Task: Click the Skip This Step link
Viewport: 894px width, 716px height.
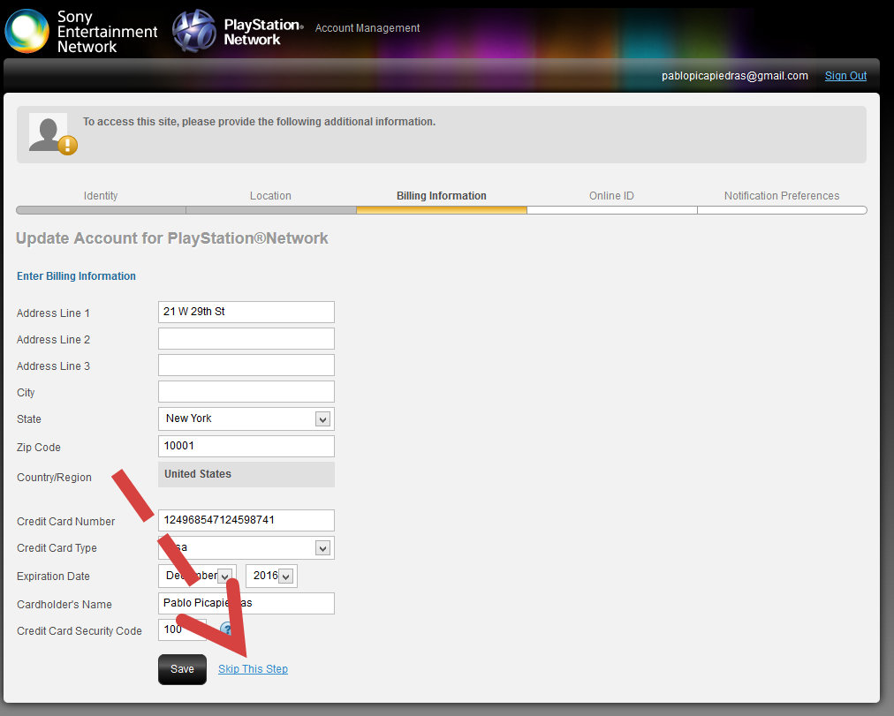Action: pos(253,669)
